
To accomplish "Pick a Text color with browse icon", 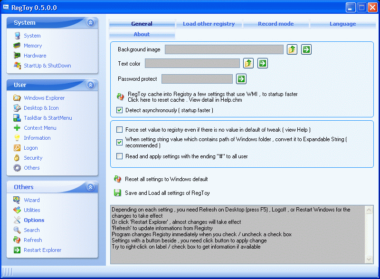I will (248, 64).
